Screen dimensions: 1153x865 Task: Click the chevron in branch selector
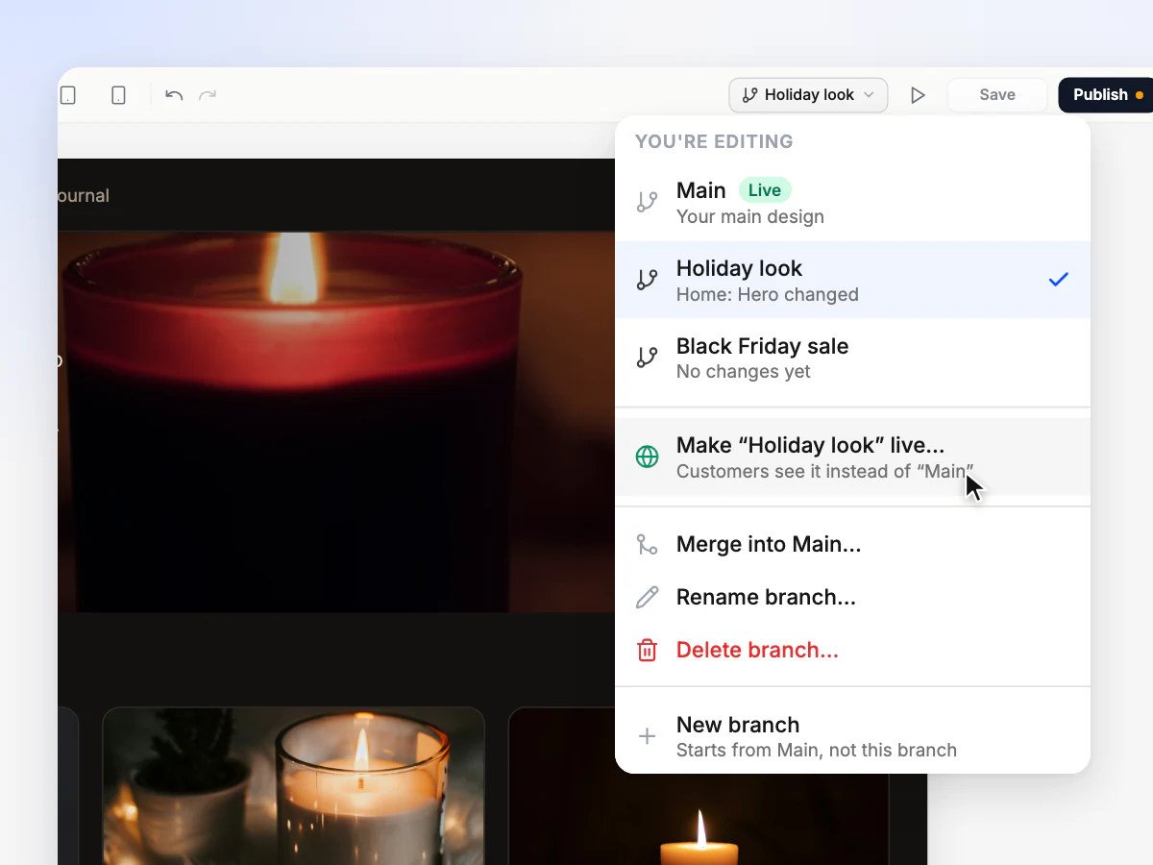tap(869, 95)
